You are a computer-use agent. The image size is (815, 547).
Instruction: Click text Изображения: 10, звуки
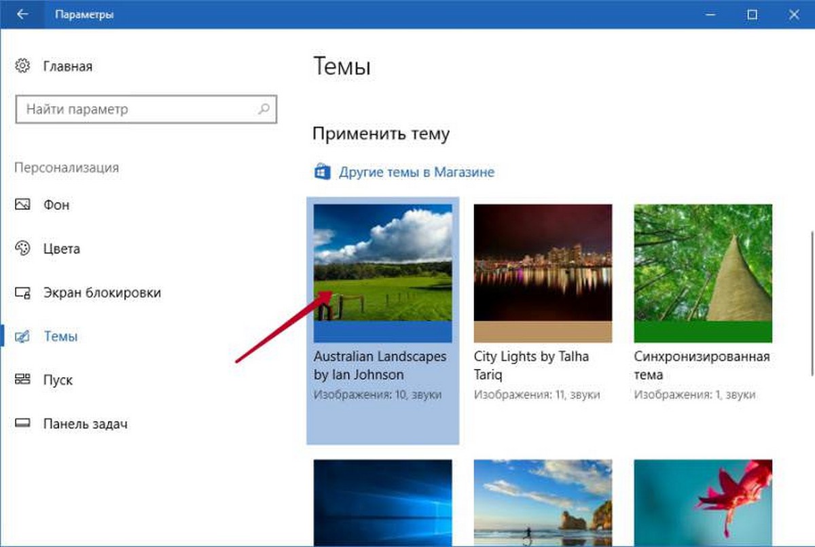(x=378, y=395)
